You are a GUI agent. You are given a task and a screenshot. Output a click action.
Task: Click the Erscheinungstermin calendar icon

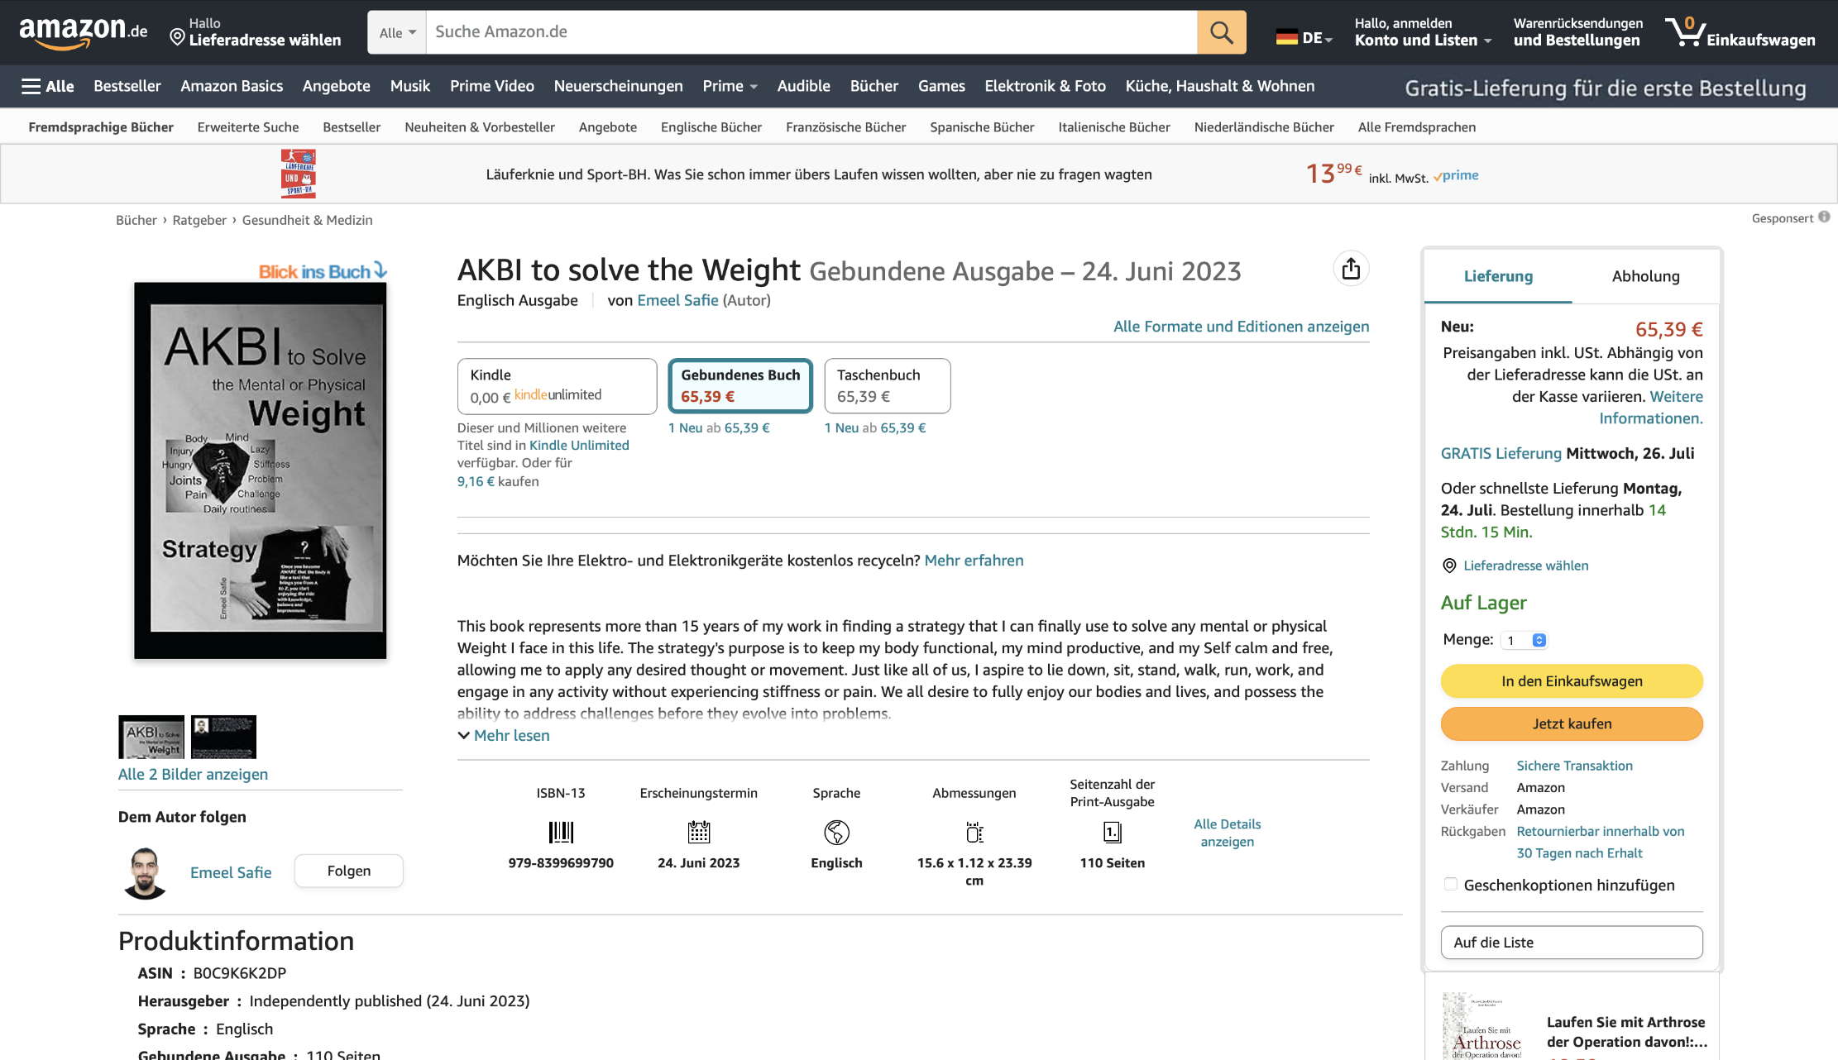point(699,832)
